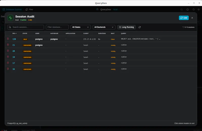202x131 pixels.
Task: Click trash icon for PID 20
Action: (8, 51)
